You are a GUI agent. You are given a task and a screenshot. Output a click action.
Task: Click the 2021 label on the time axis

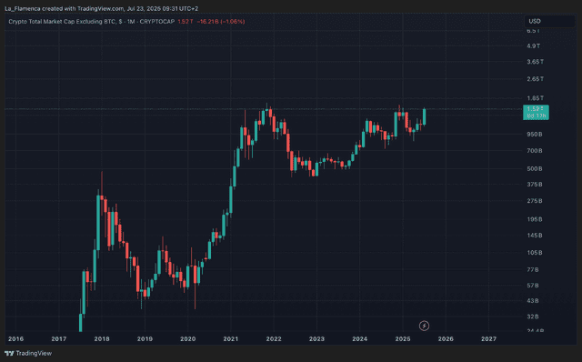(230, 338)
